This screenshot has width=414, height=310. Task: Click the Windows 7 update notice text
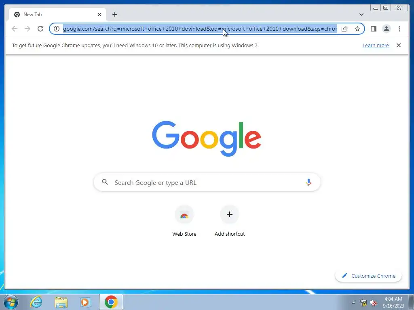[x=135, y=45]
